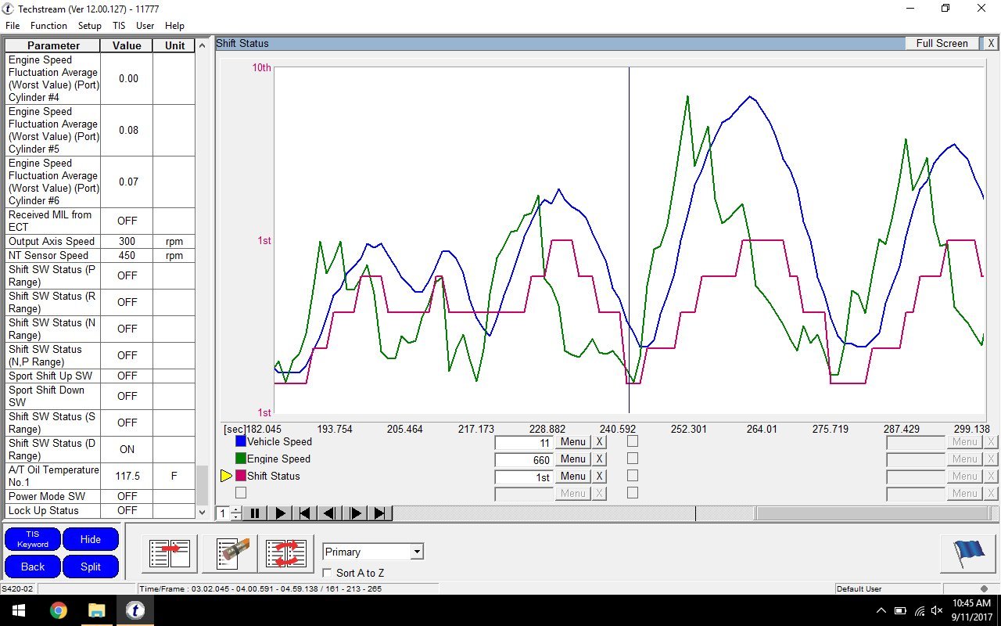Show hidden system tray icons
This screenshot has width=1001, height=626.
[x=881, y=610]
